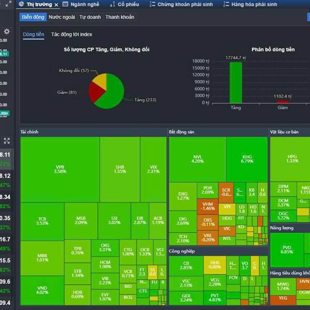Open the settings gear in left panel
Image resolution: width=310 pixels, height=310 pixels.
pos(7,32)
